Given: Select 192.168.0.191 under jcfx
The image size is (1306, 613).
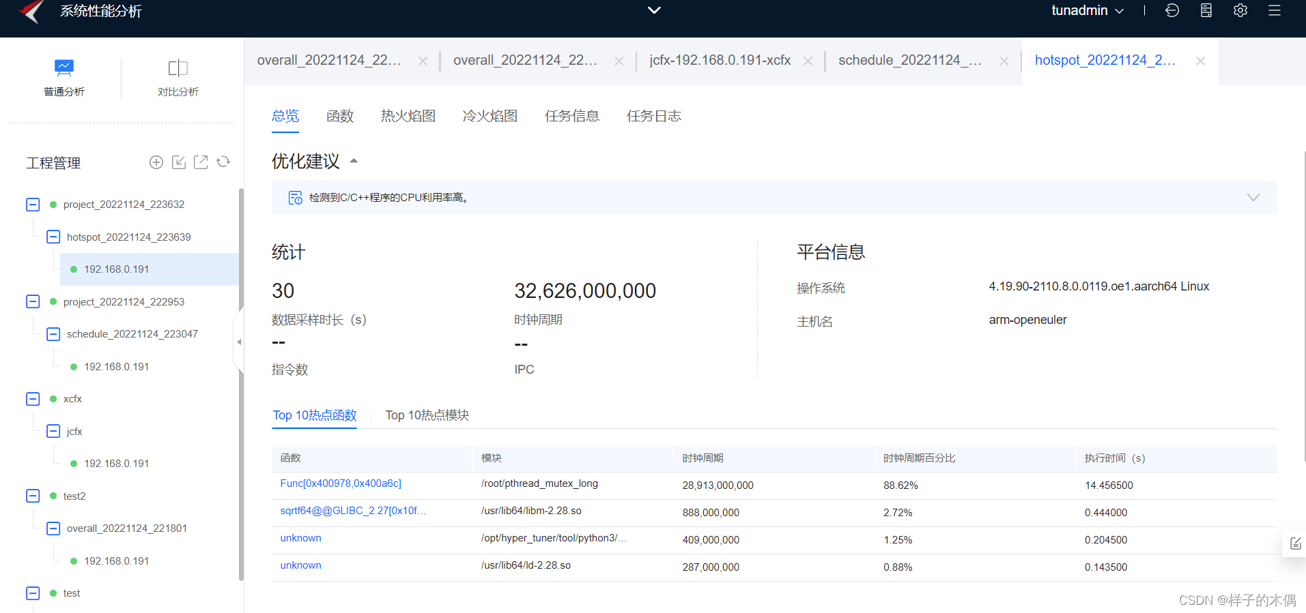Looking at the screenshot, I should pyautogui.click(x=116, y=464).
